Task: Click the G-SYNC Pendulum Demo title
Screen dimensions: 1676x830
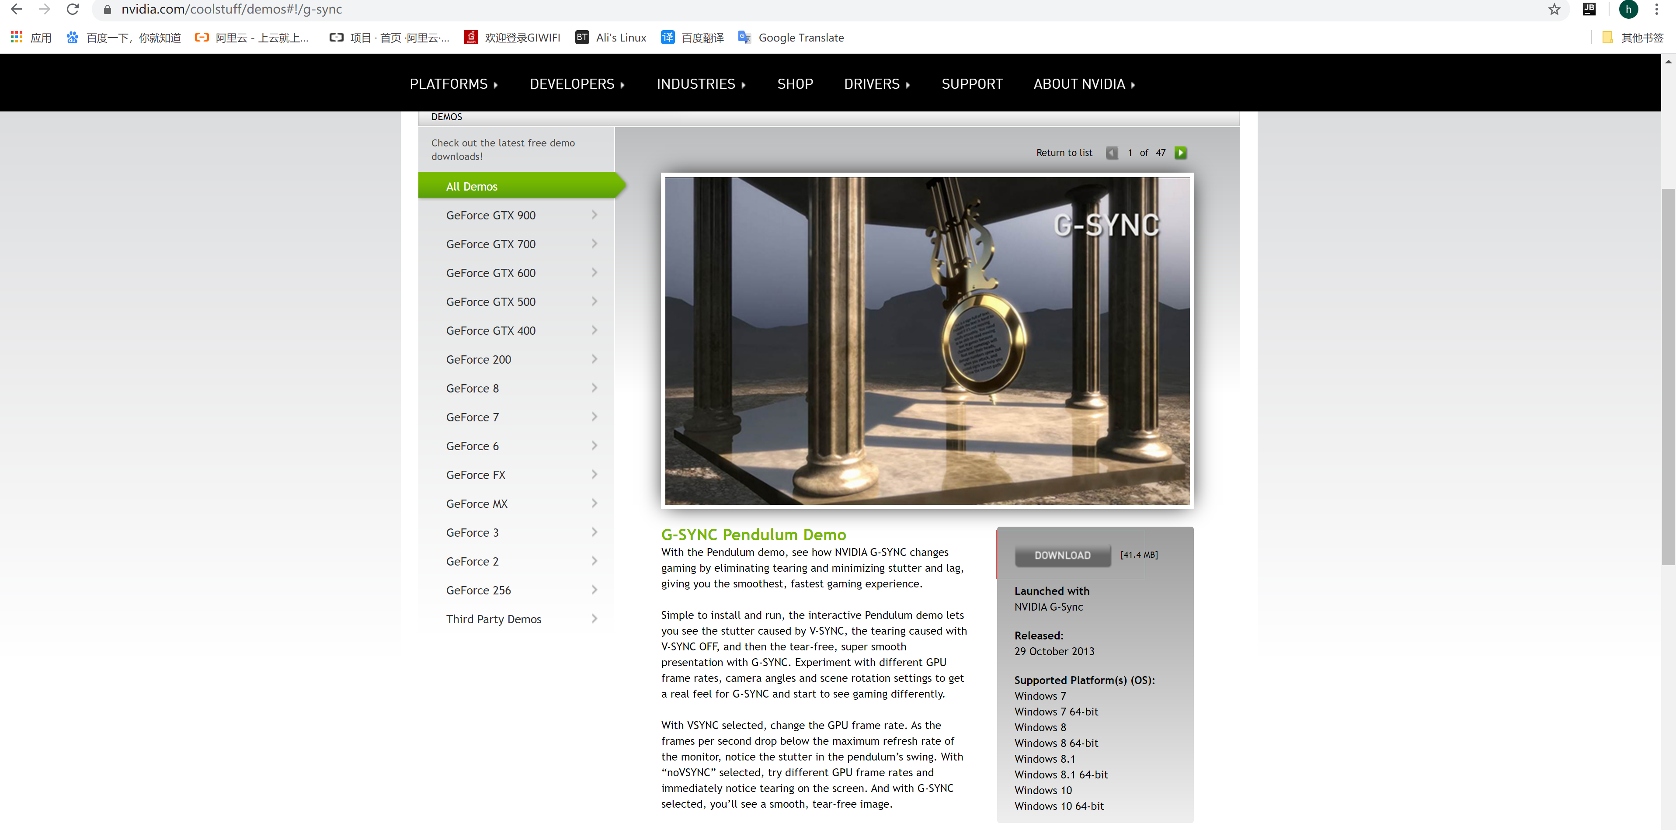Action: (754, 535)
